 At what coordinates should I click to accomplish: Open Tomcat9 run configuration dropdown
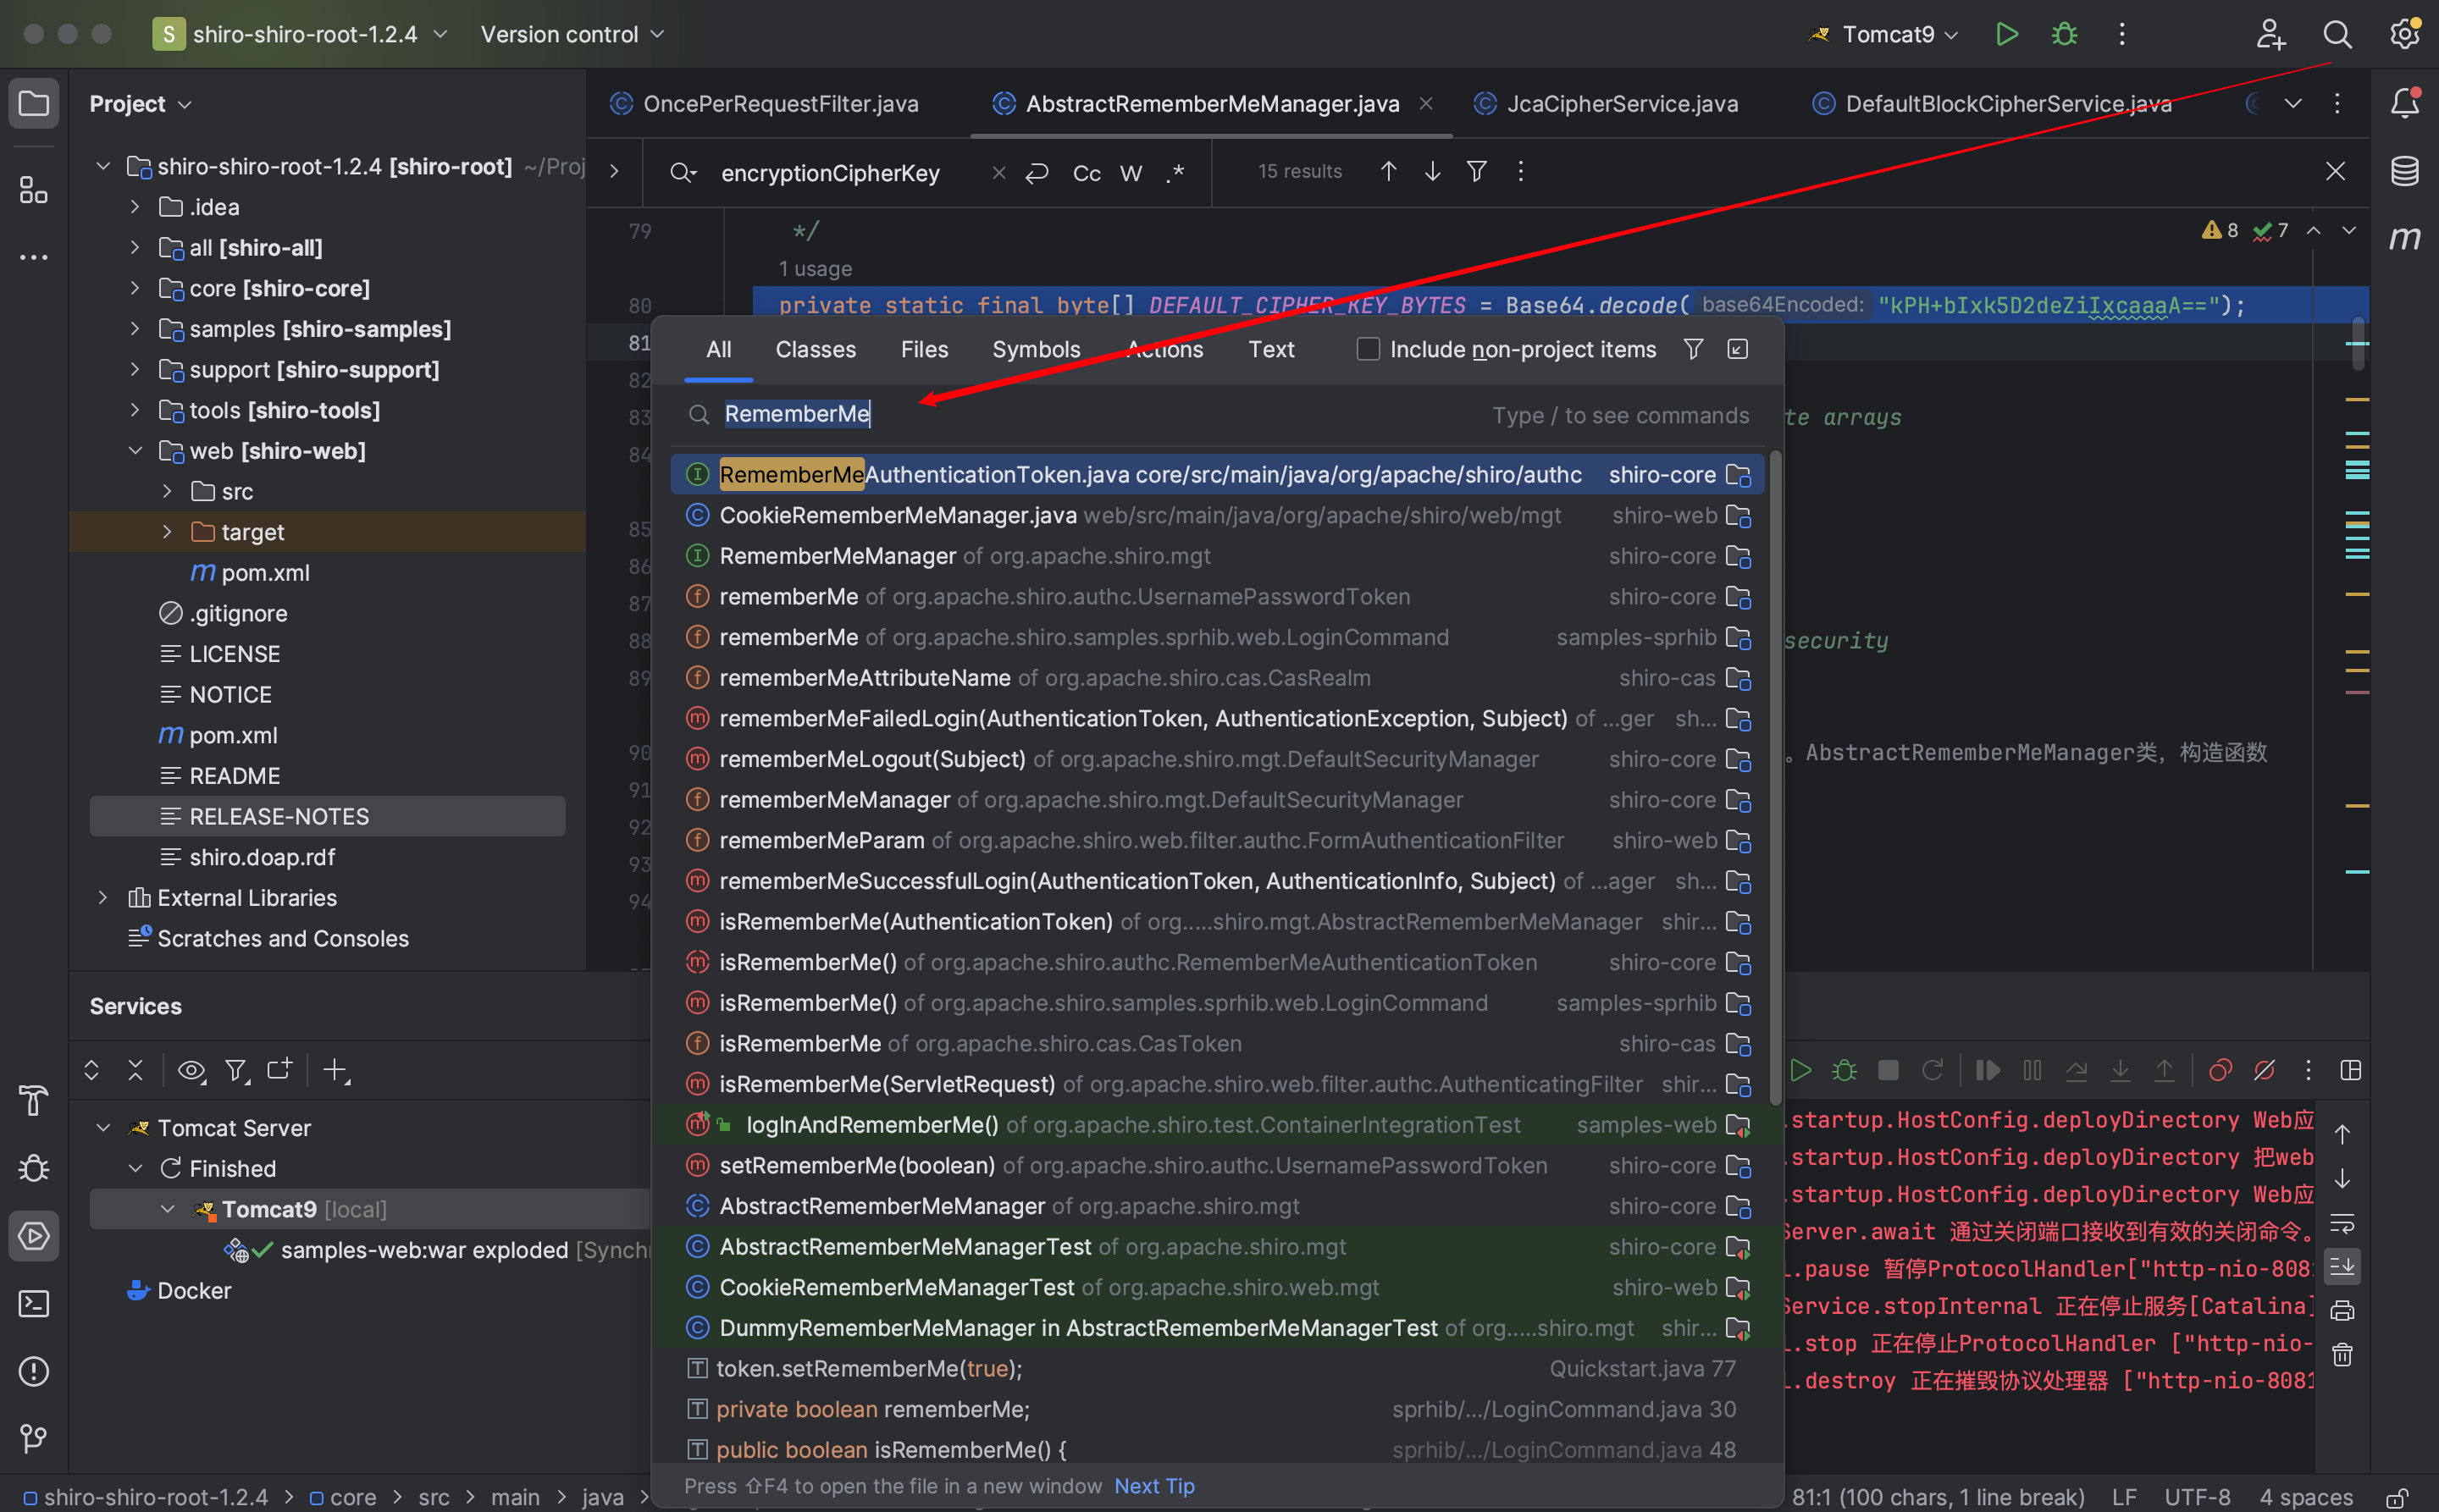click(1885, 34)
